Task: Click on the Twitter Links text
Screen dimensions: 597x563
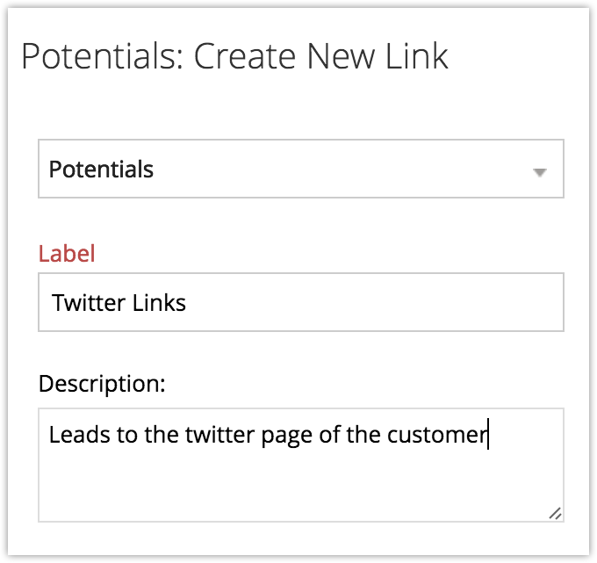Action: [119, 304]
